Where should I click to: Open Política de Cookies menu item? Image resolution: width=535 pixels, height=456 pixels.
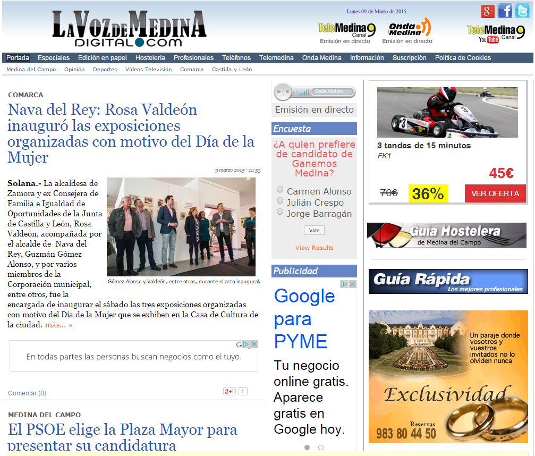463,58
